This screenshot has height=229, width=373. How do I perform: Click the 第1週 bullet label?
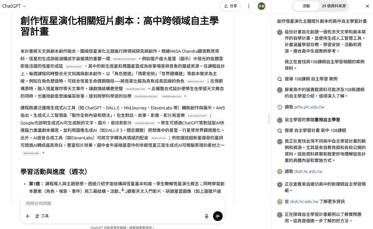tap(36, 184)
